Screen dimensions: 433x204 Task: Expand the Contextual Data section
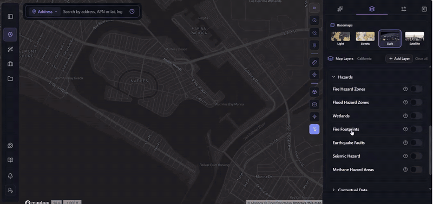(350, 190)
